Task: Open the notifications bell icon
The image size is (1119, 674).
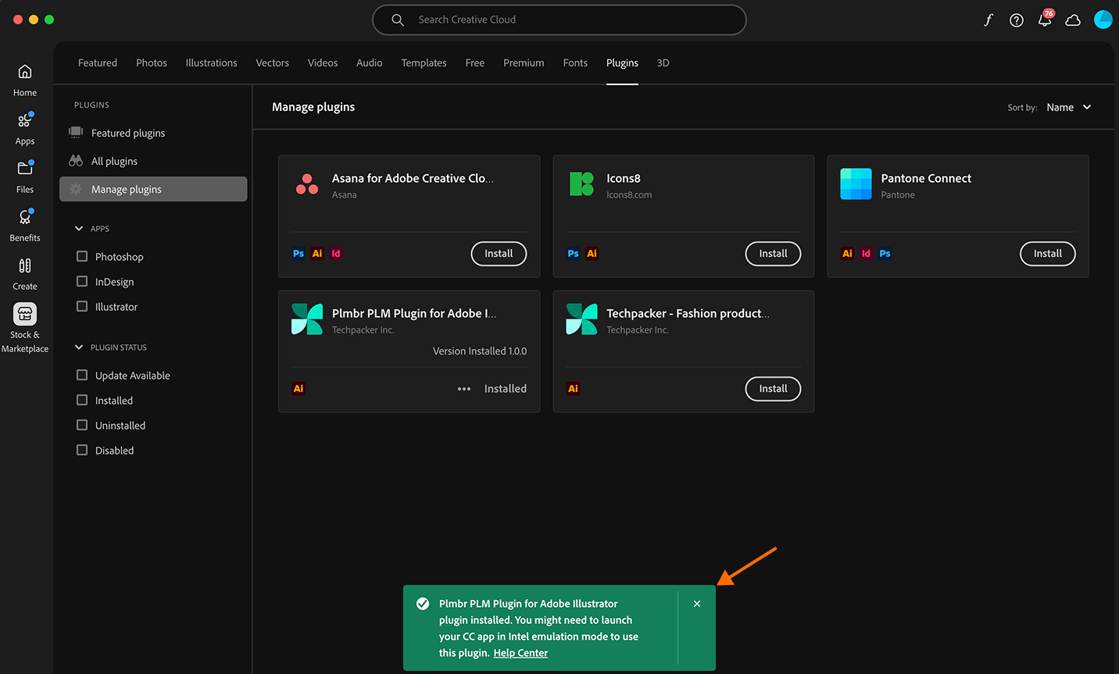Action: click(x=1044, y=20)
